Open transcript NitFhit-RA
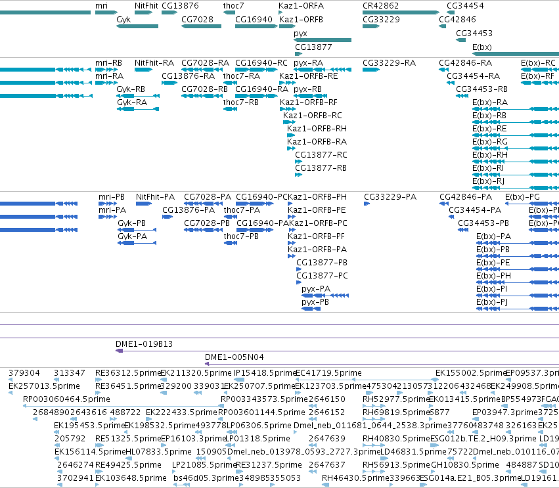The image size is (559, 488). pos(154,63)
